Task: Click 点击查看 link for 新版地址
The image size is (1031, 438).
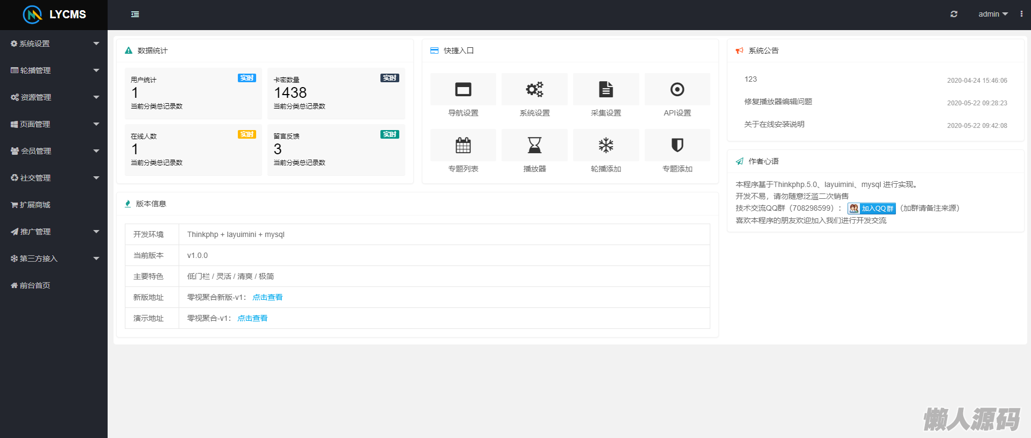Action: pos(267,297)
